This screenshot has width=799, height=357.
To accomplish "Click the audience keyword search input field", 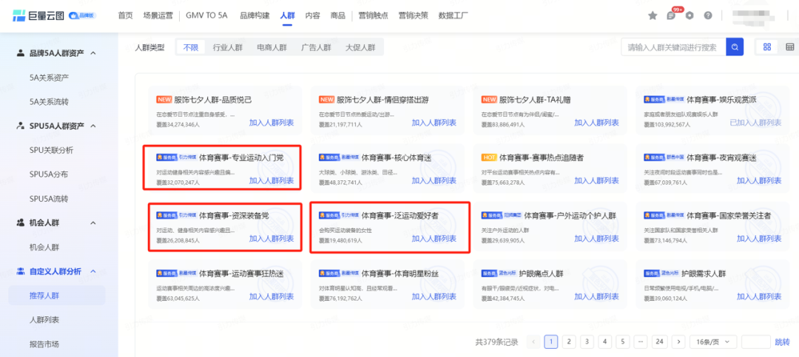I will click(672, 47).
